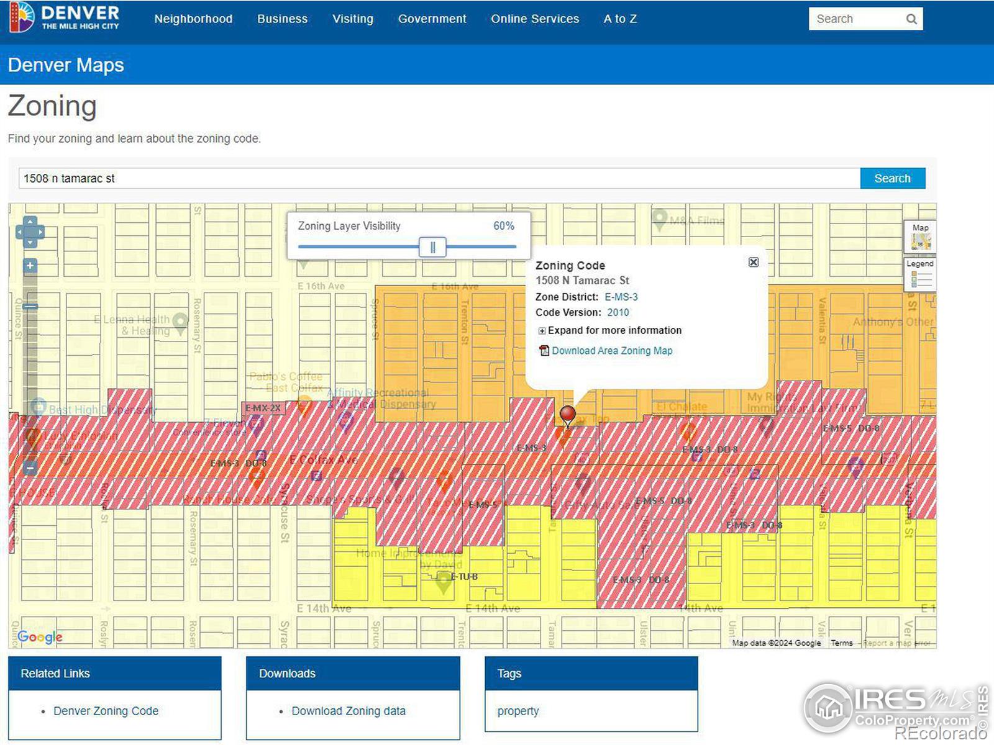Open the Online Services menu
The image size is (994, 745).
pos(534,19)
